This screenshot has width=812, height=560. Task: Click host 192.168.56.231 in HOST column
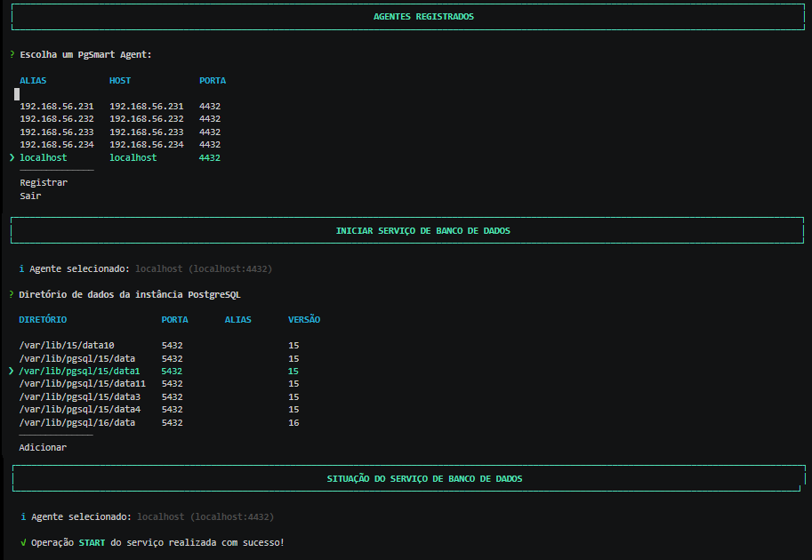tap(147, 106)
